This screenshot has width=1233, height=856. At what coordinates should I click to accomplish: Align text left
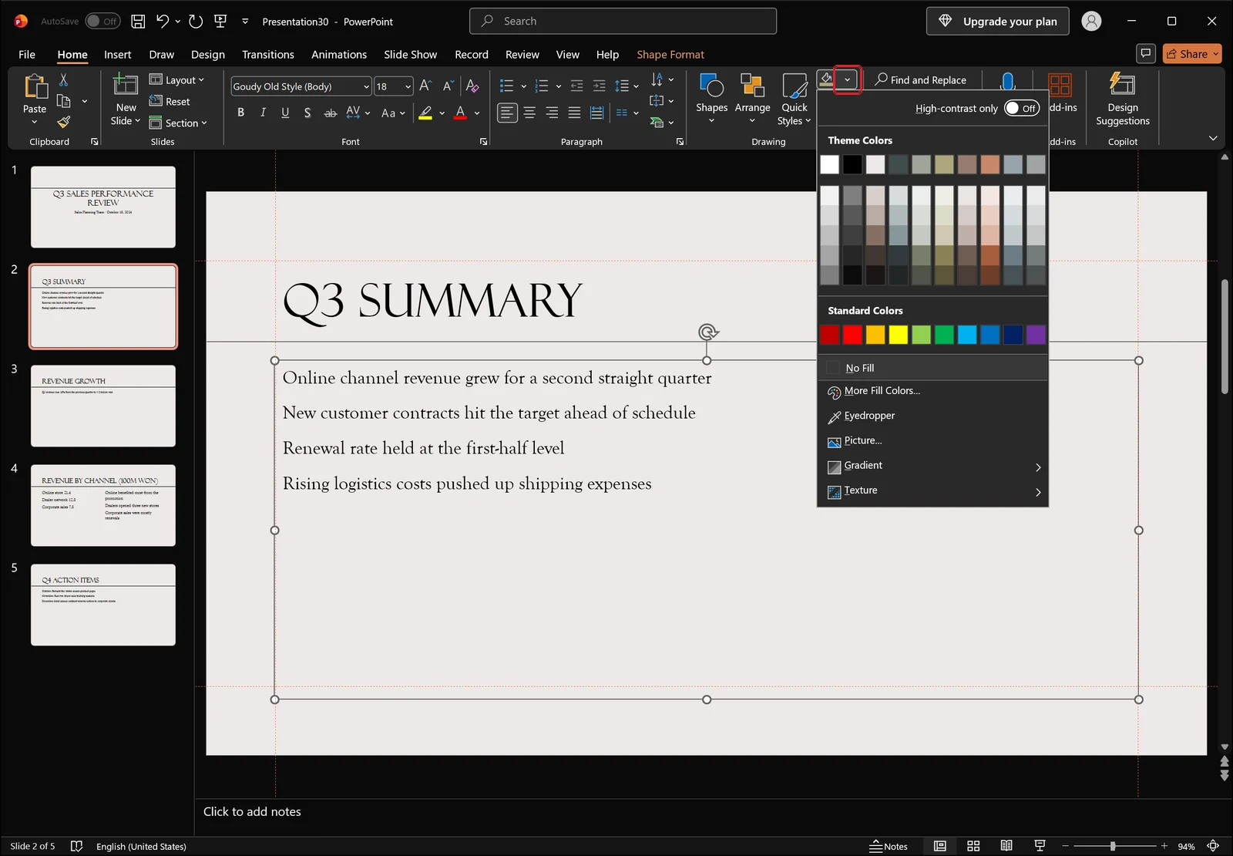pos(507,113)
